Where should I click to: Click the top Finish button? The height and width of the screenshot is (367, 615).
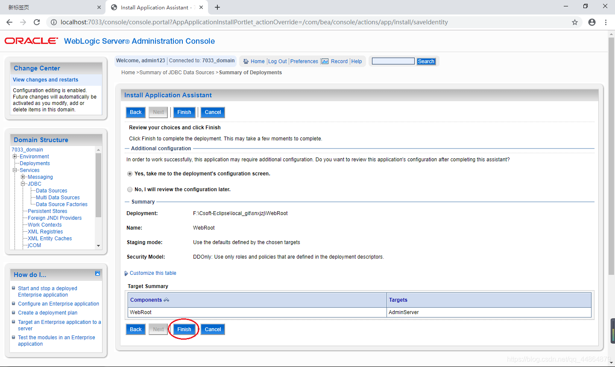(x=184, y=112)
